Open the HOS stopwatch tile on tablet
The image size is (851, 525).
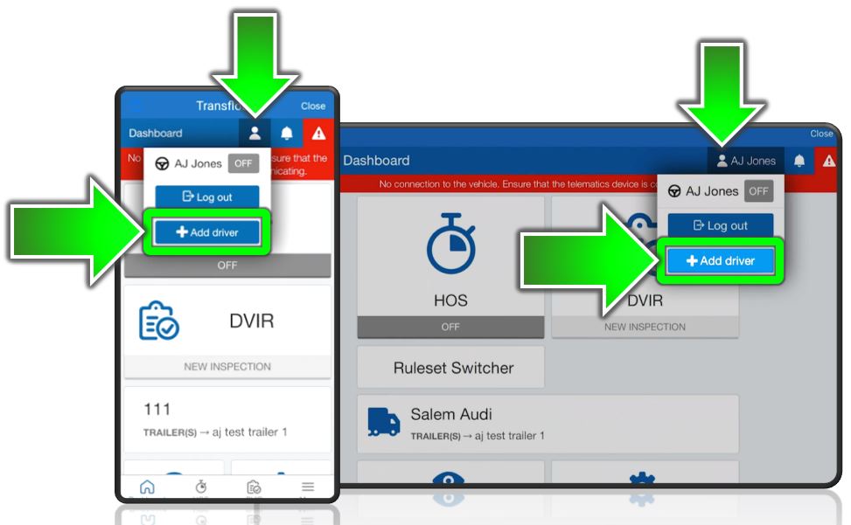tap(450, 256)
